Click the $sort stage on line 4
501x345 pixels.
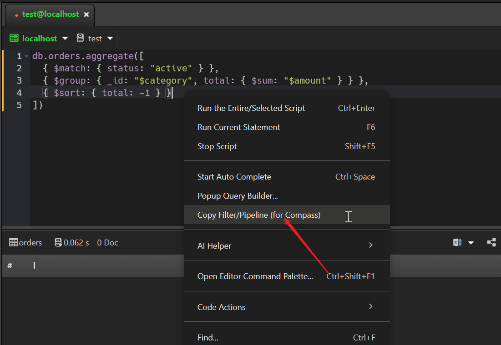tap(108, 93)
